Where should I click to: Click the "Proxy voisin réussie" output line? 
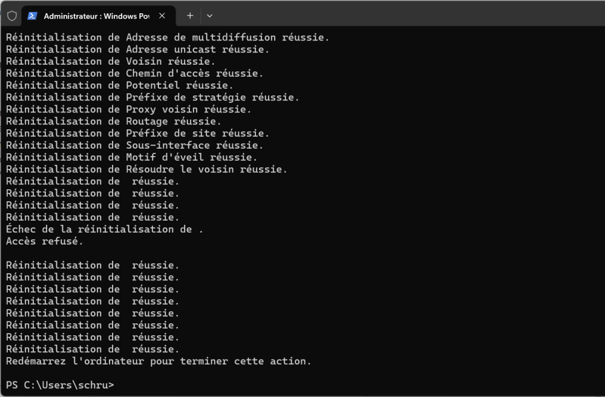point(128,109)
